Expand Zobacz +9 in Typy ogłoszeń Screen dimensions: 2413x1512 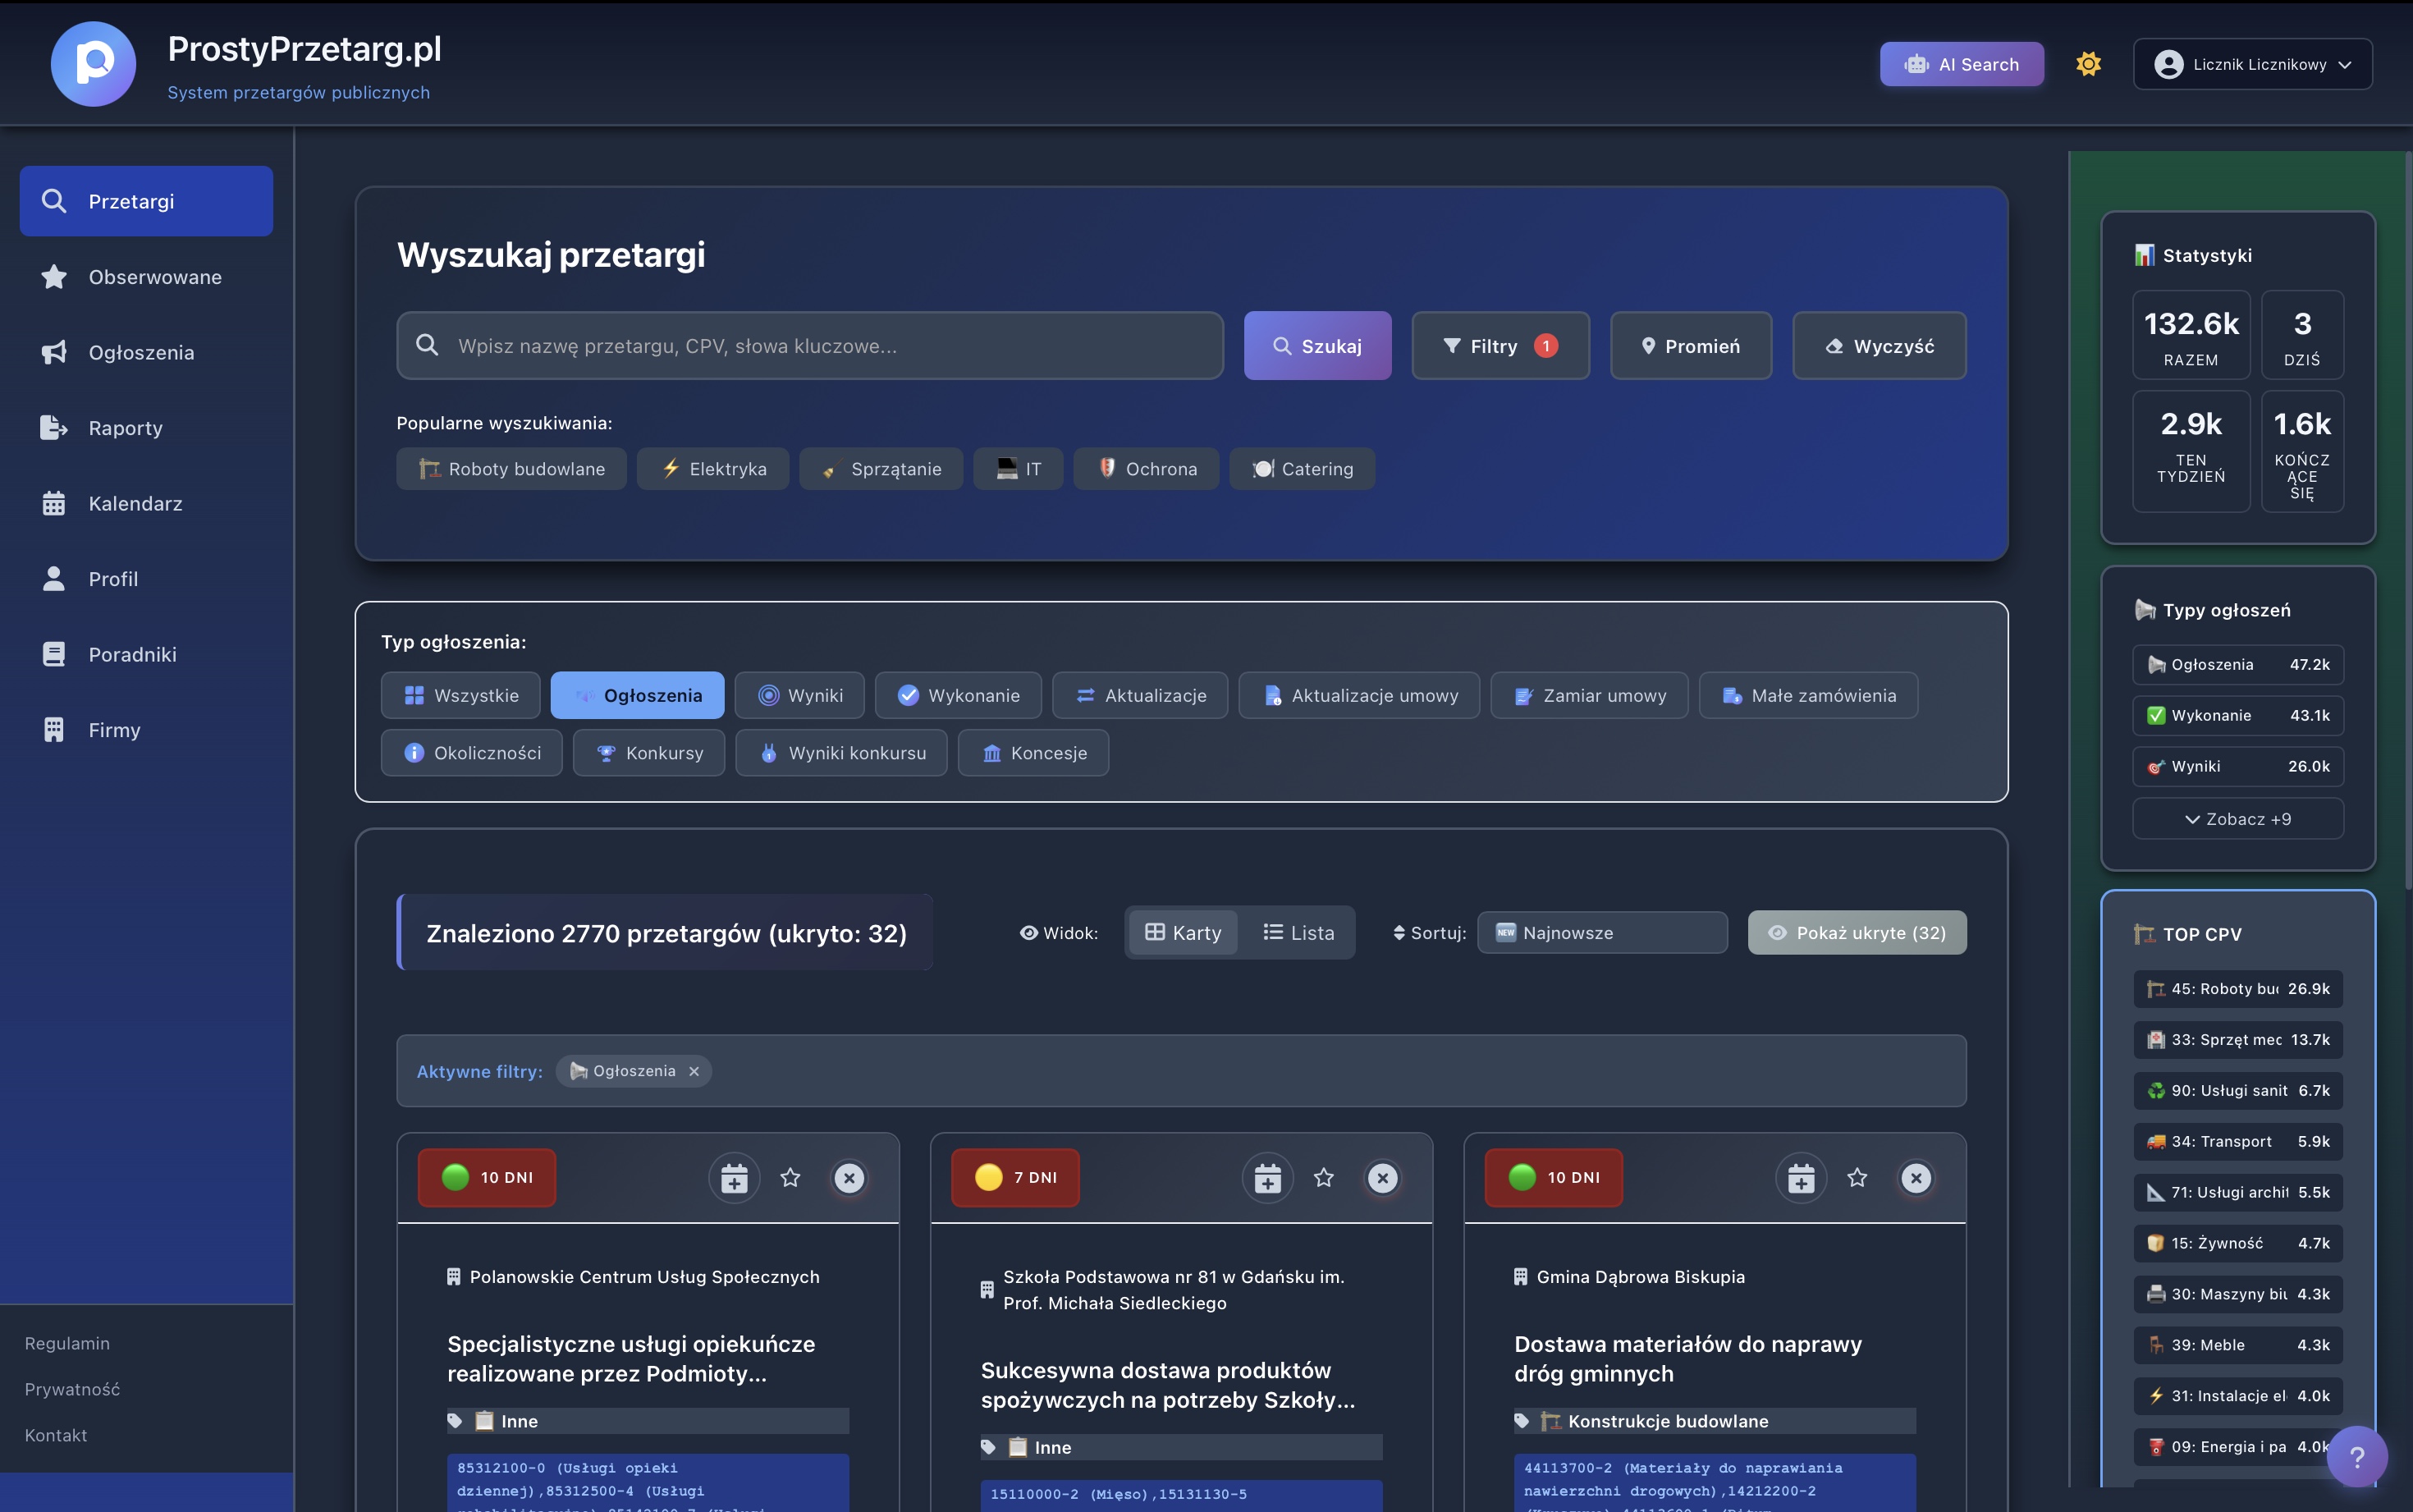coord(2237,818)
